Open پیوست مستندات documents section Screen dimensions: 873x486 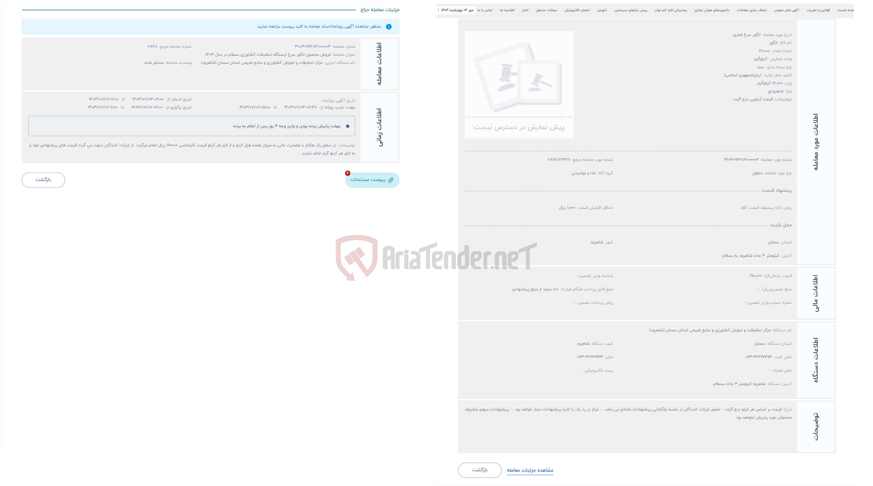[x=371, y=180]
